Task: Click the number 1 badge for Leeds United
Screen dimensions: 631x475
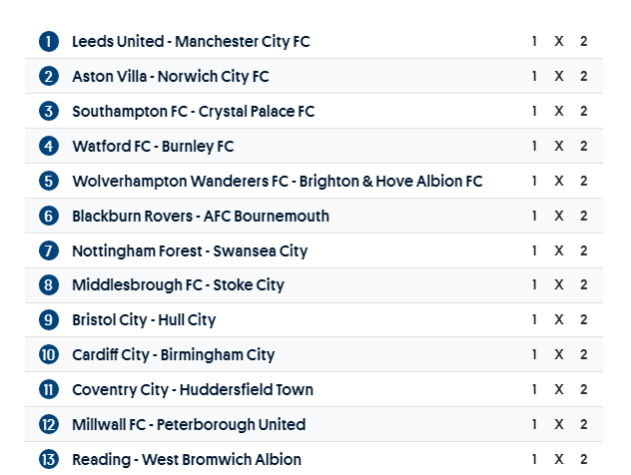Action: pos(49,42)
